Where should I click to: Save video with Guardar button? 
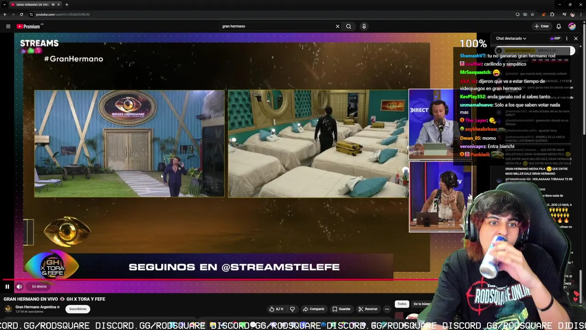342,309
